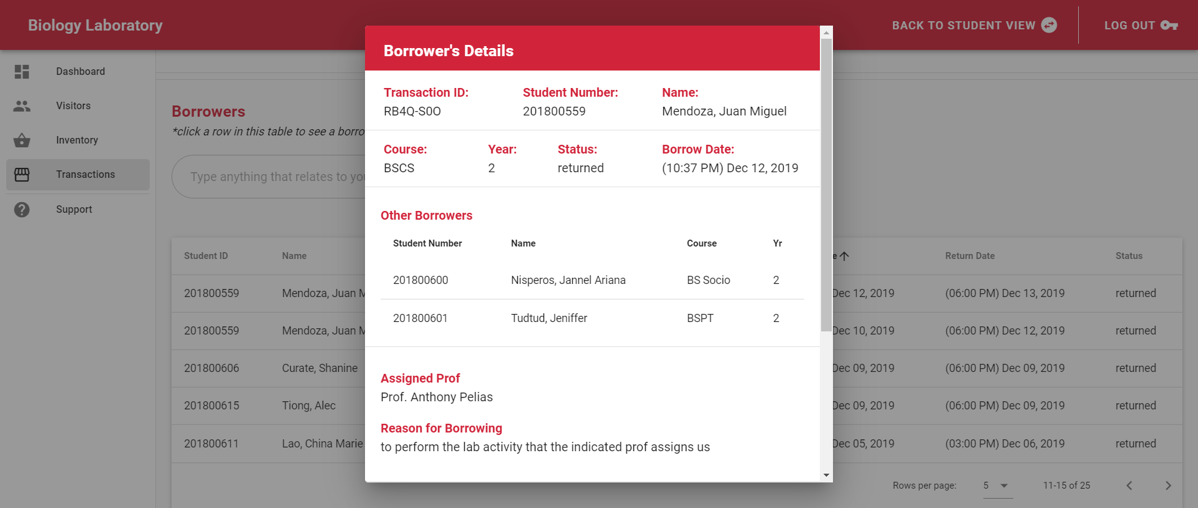This screenshot has width=1198, height=508.
Task: Click the Transactions storefront icon
Action: (x=22, y=175)
